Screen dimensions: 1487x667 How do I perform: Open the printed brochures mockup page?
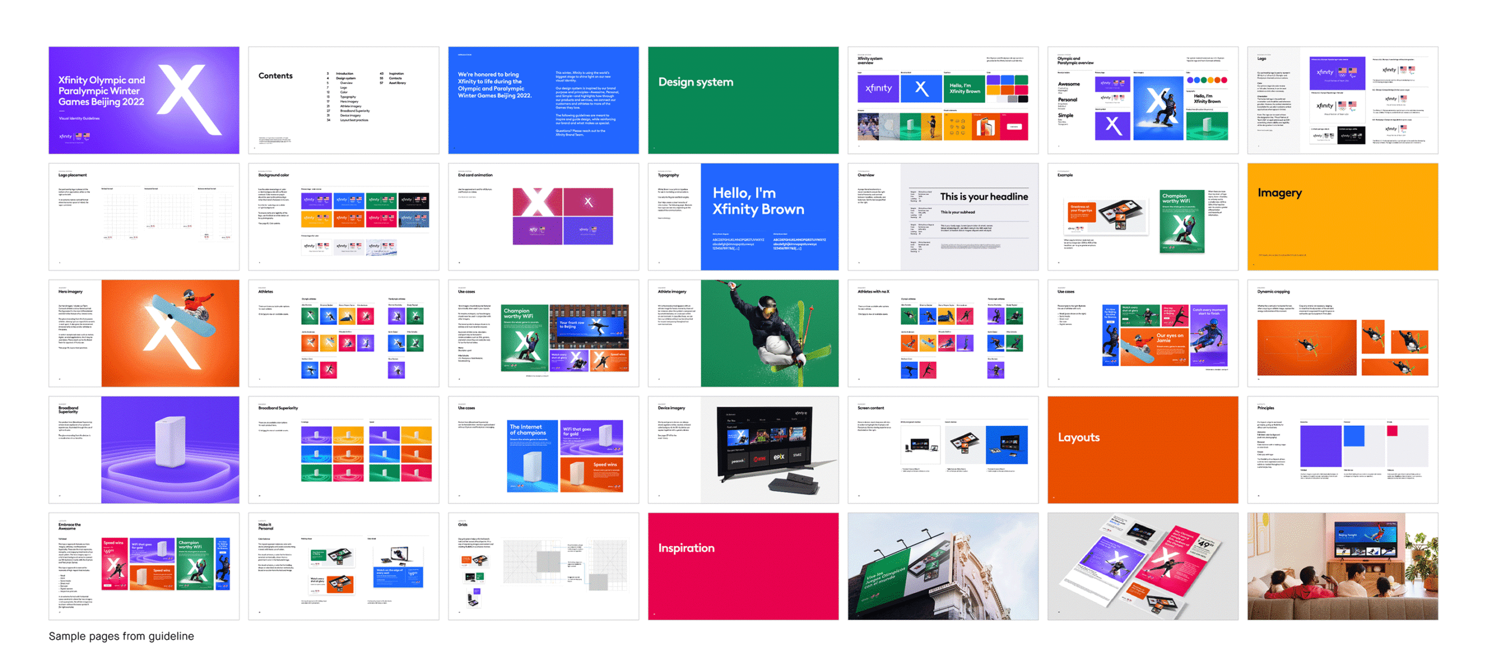[x=1143, y=566]
